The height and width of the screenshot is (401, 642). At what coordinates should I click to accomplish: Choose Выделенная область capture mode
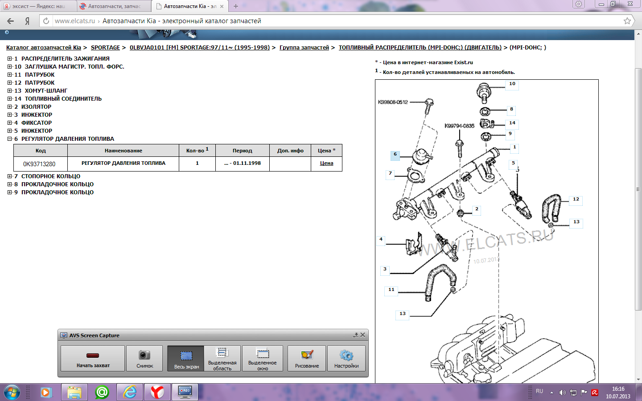(222, 358)
